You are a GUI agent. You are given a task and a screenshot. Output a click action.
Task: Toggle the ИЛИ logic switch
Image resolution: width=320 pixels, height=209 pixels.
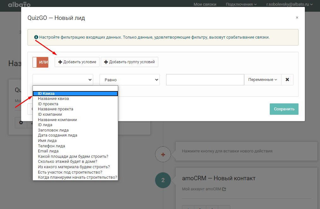[40, 62]
